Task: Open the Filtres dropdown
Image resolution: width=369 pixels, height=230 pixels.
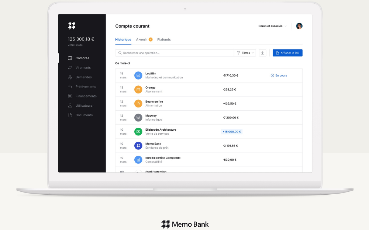Action: point(245,53)
